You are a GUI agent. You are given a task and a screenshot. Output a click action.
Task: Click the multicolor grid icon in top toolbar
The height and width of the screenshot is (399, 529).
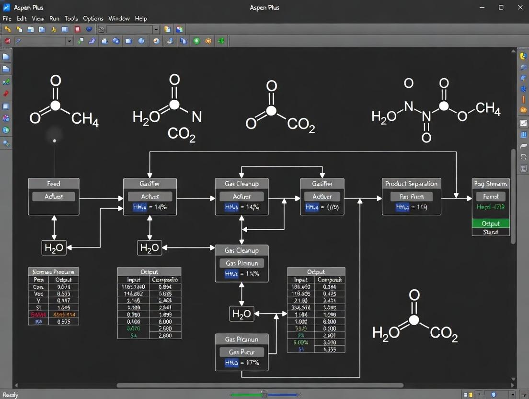(x=180, y=29)
